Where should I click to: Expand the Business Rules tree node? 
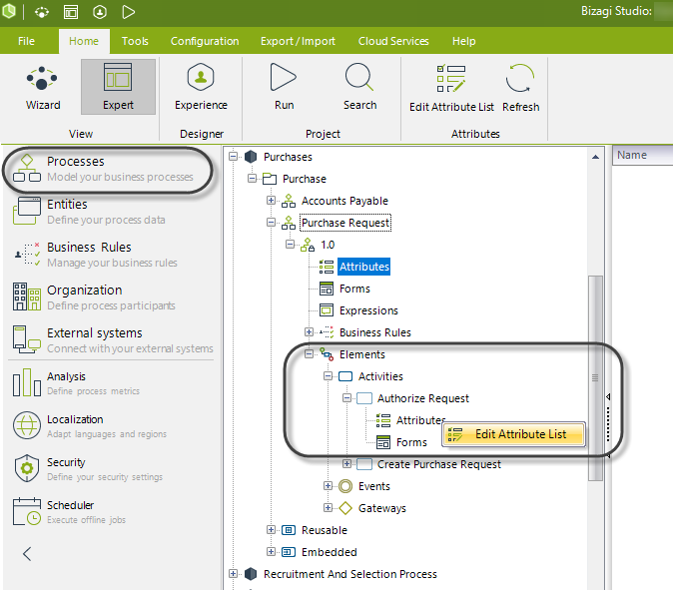pos(309,331)
